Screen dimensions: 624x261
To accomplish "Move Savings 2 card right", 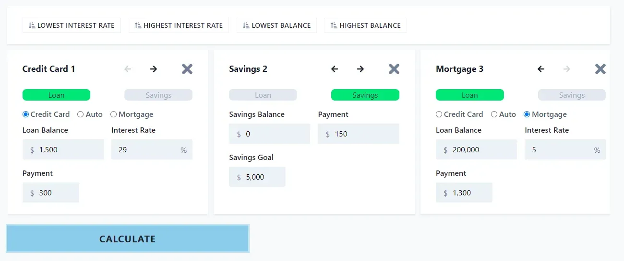I will coord(360,69).
